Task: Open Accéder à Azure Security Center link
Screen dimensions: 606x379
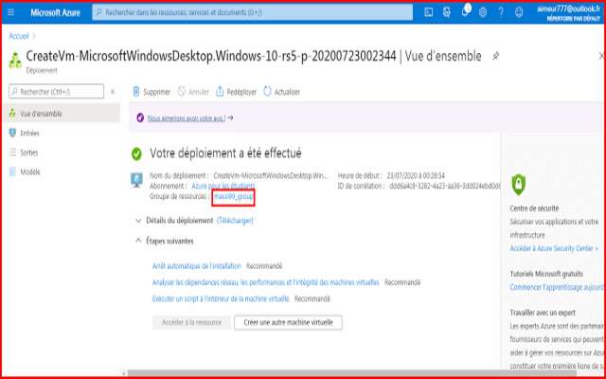Action: [554, 248]
